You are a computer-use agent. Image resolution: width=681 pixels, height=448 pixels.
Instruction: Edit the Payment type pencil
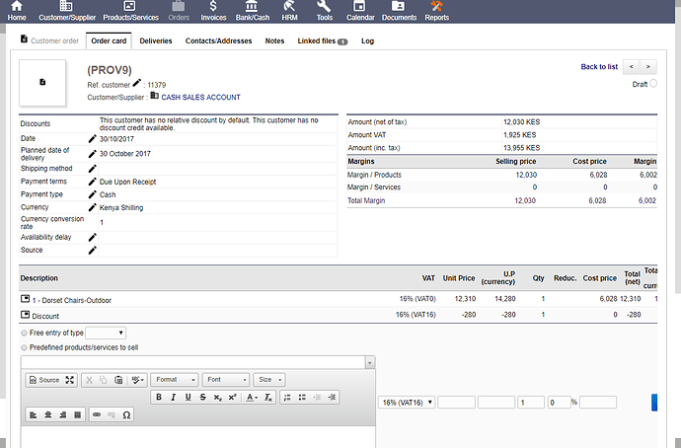92,194
